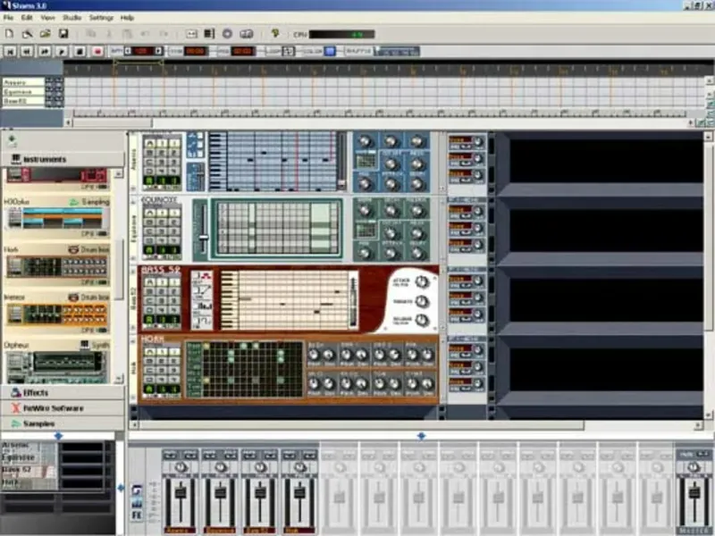Click the Master channel fader in mixer
This screenshot has width=715, height=536.
pos(694,493)
